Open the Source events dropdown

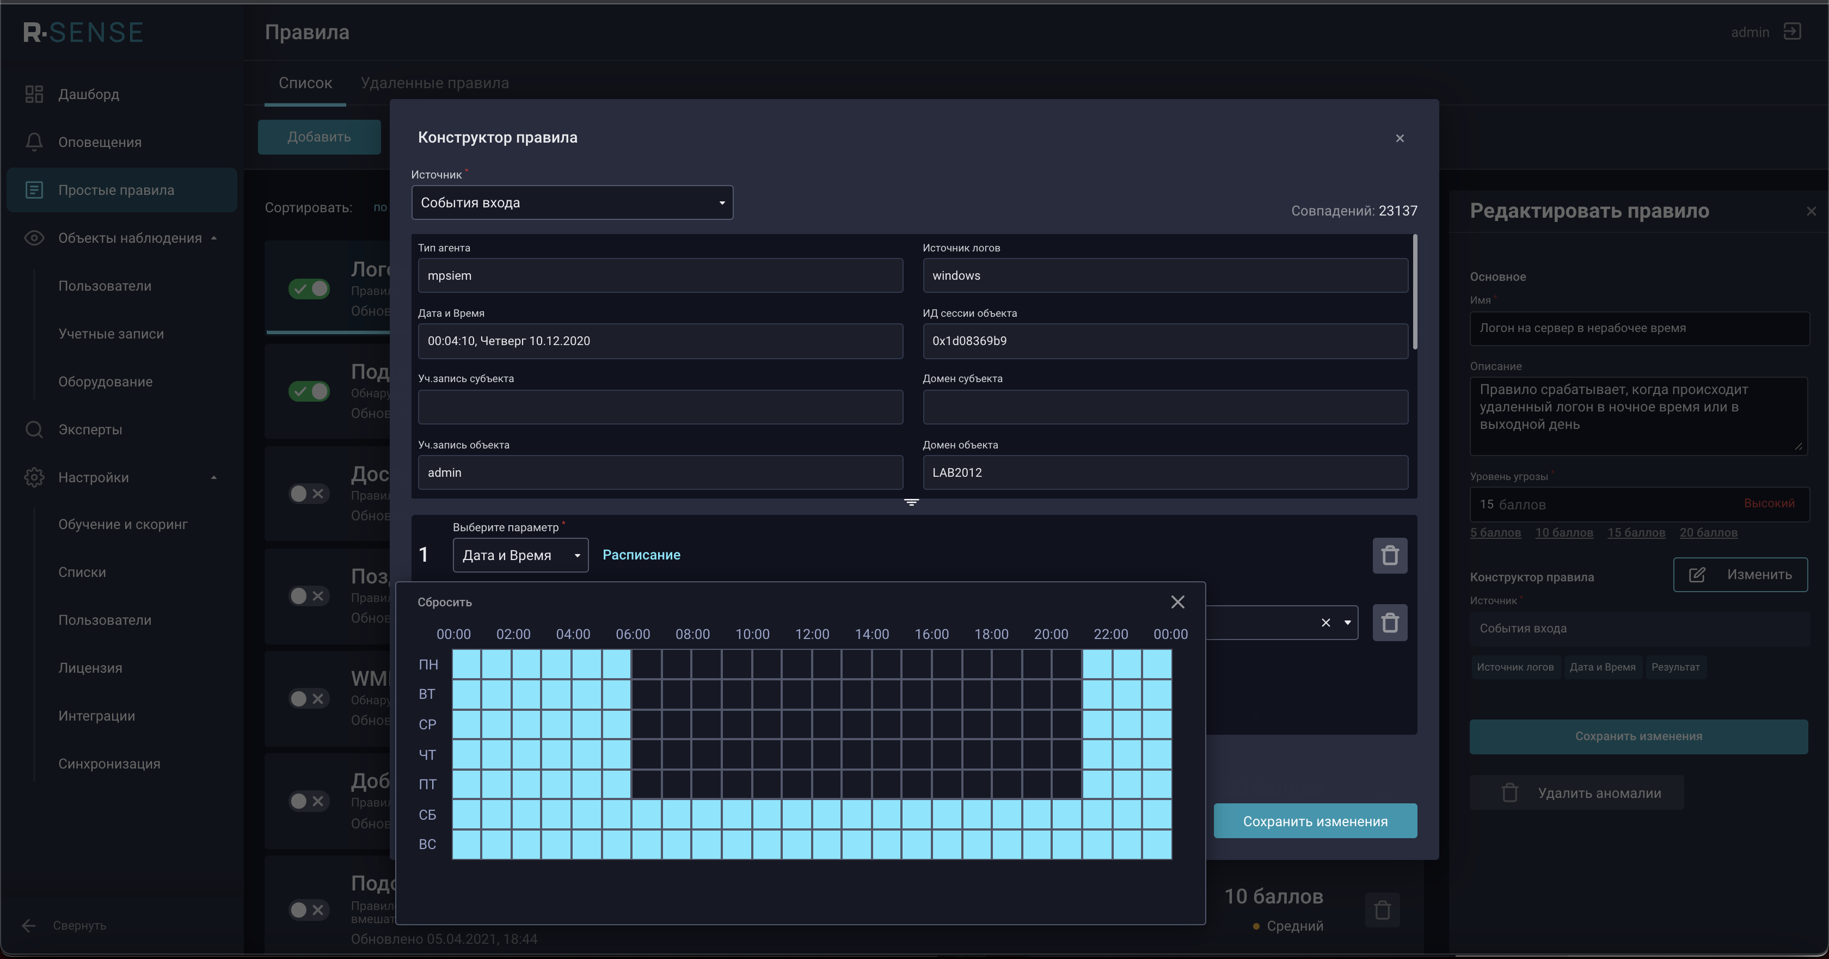(572, 202)
